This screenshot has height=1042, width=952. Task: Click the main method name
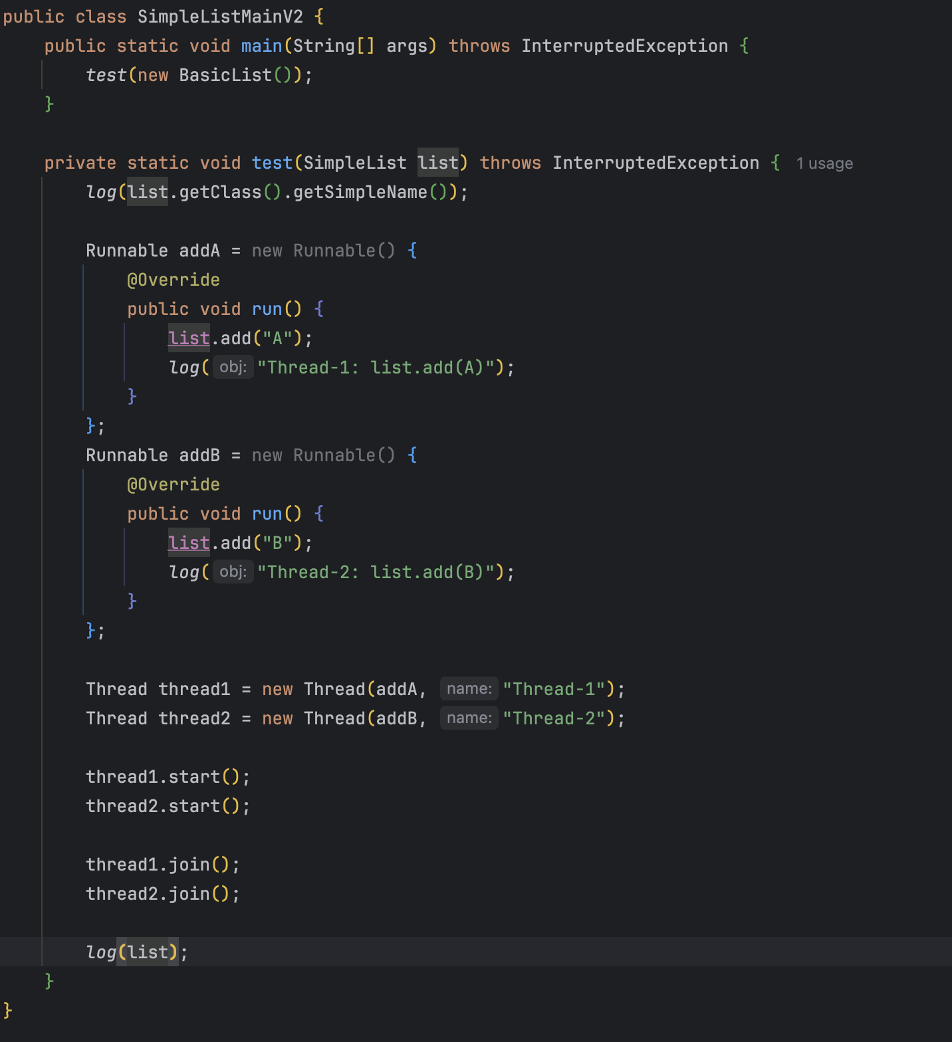click(x=261, y=46)
